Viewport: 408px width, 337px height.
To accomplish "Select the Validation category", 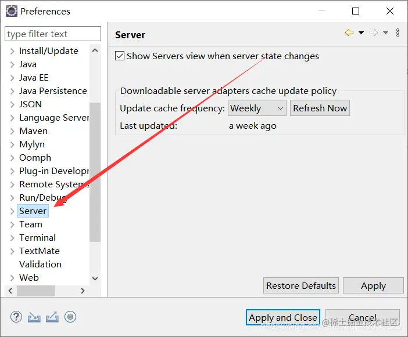I will click(40, 264).
